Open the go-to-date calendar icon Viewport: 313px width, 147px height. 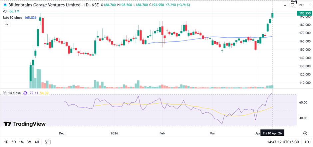pyautogui.click(x=48, y=142)
